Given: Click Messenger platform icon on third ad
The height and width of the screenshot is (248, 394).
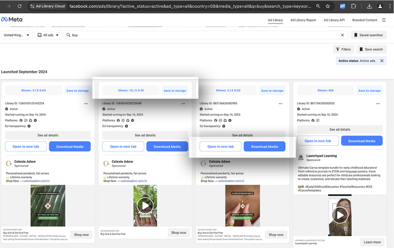Looking at the screenshot, I should coord(230,120).
